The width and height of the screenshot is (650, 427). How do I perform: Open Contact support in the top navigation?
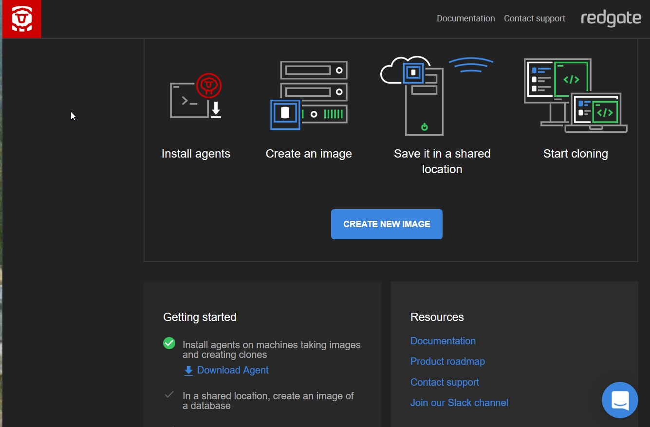click(x=534, y=18)
